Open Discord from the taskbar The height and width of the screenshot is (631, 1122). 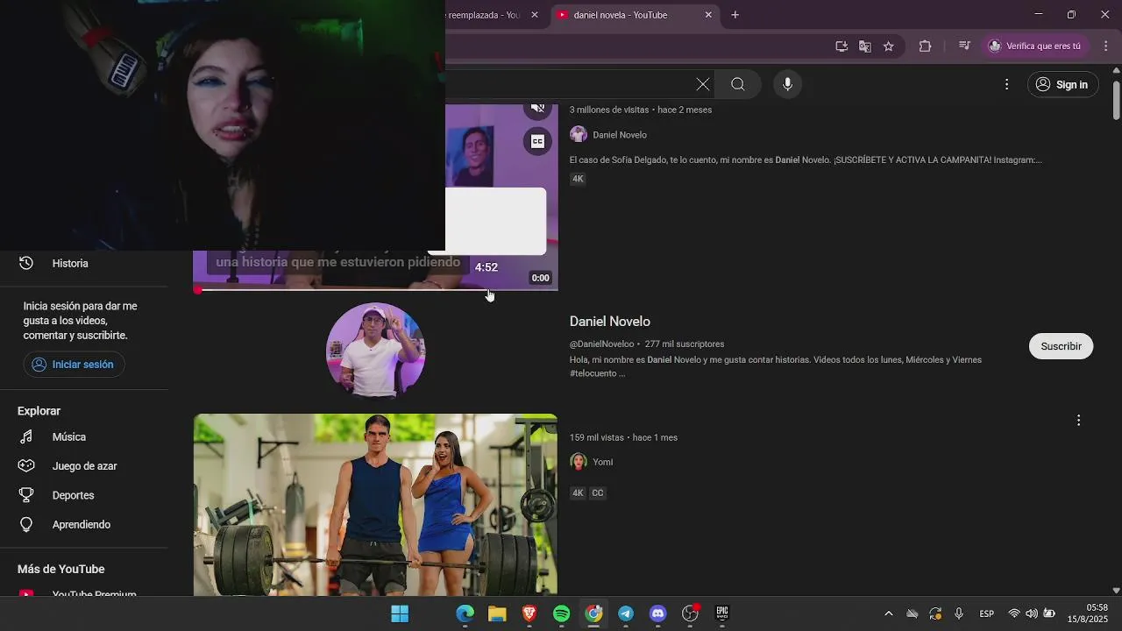point(658,613)
